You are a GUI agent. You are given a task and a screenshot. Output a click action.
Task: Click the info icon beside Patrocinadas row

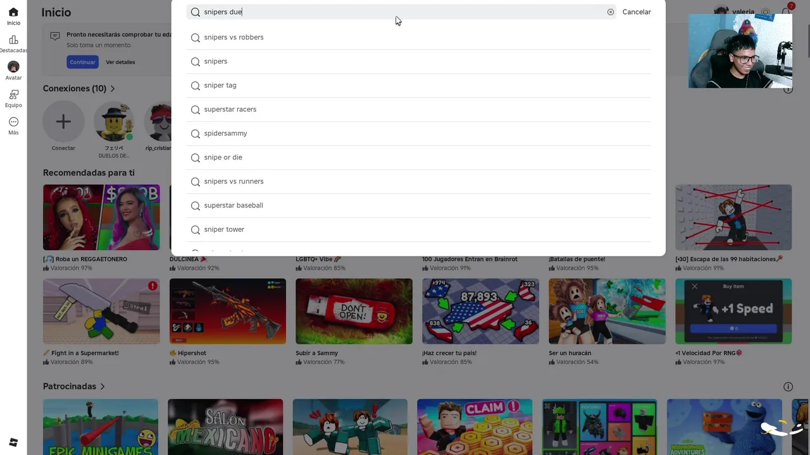coord(788,387)
